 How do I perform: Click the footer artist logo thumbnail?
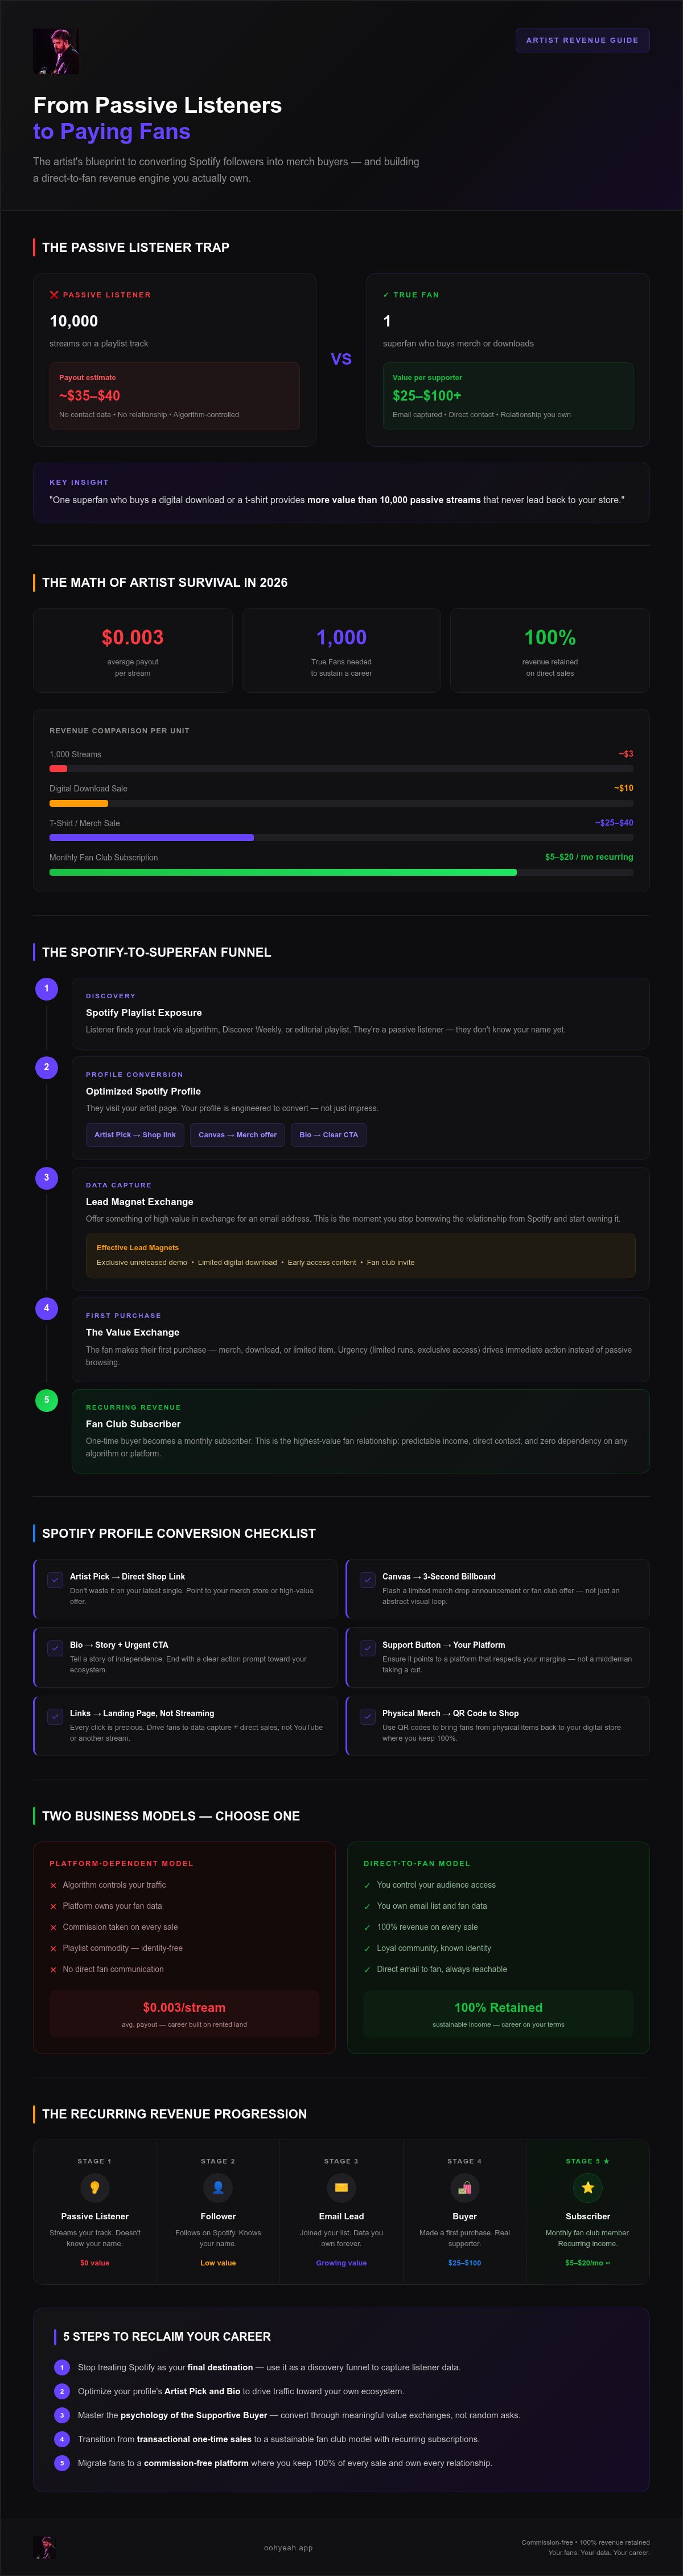[44, 2546]
